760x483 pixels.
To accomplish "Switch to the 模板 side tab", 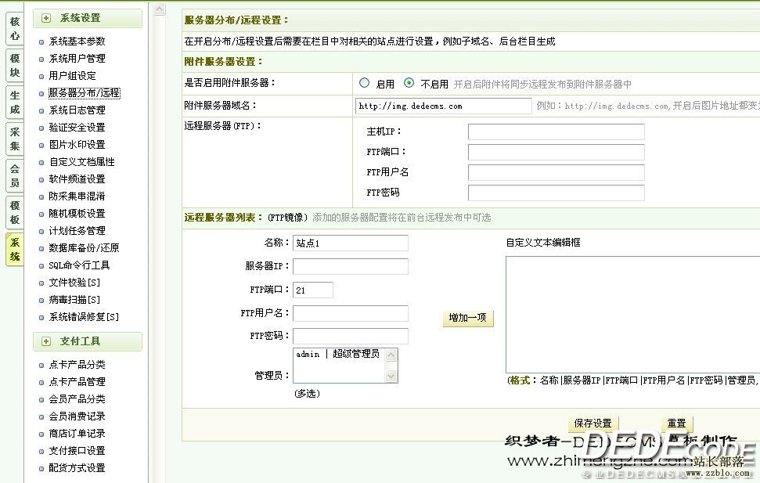I will 15,213.
